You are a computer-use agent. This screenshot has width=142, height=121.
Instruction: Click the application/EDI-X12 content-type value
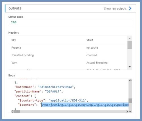tap(68, 101)
